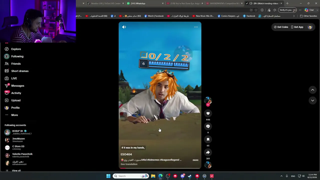The height and width of the screenshot is (180, 320).
Task: Open the TikTok profile avatar menu
Action: point(310,27)
